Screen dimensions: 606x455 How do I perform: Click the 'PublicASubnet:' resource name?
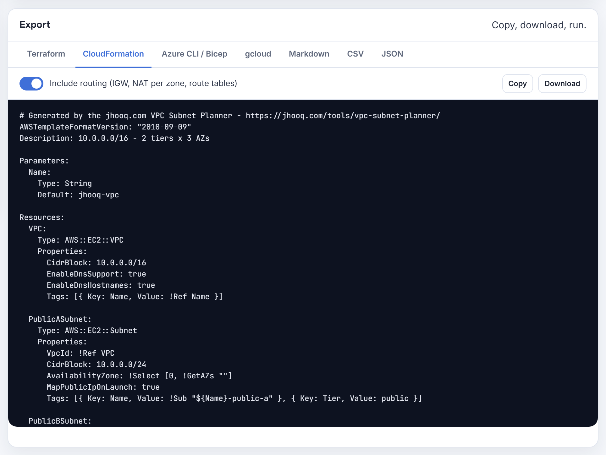[x=60, y=319]
